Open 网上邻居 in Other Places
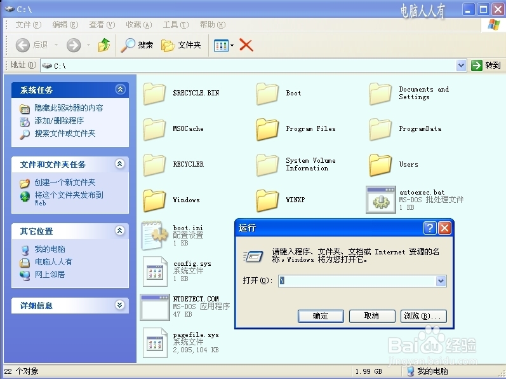Screen dimensions: 506x379 (50, 274)
